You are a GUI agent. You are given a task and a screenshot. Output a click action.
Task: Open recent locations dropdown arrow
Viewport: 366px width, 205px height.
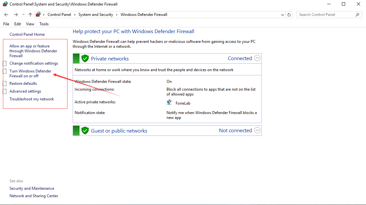click(23, 15)
